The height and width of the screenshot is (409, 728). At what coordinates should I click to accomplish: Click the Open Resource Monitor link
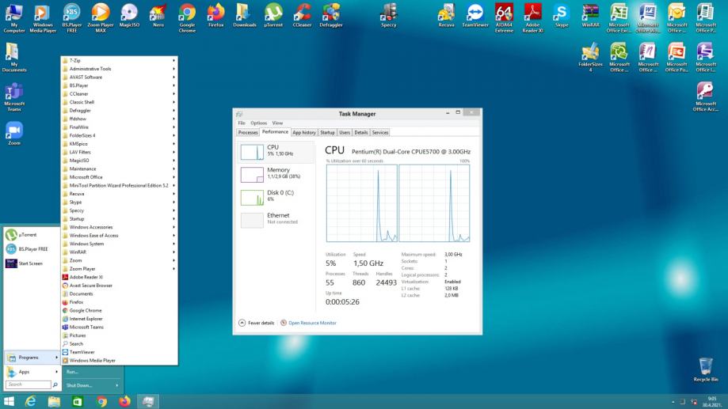[x=312, y=323]
